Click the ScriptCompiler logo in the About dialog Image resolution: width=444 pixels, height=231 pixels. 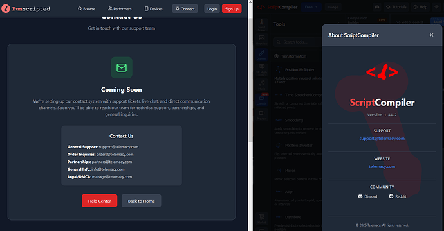382,72
